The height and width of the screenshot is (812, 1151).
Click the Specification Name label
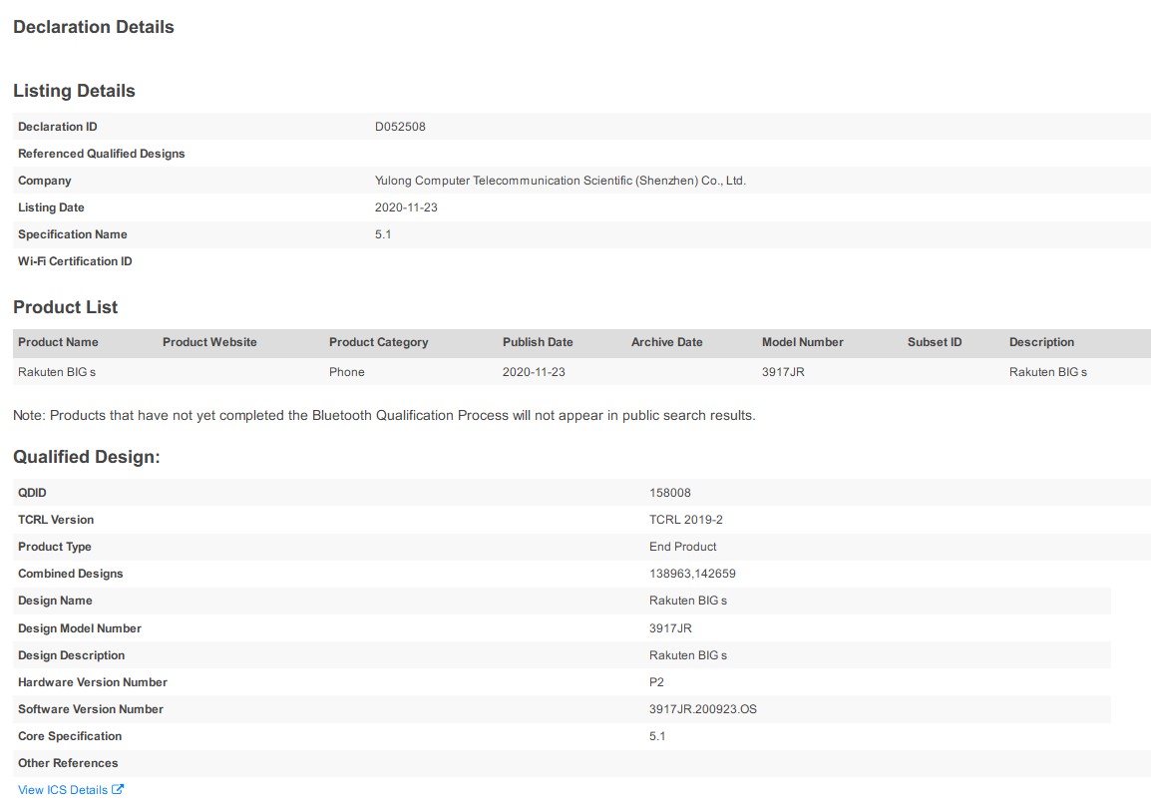(x=72, y=234)
